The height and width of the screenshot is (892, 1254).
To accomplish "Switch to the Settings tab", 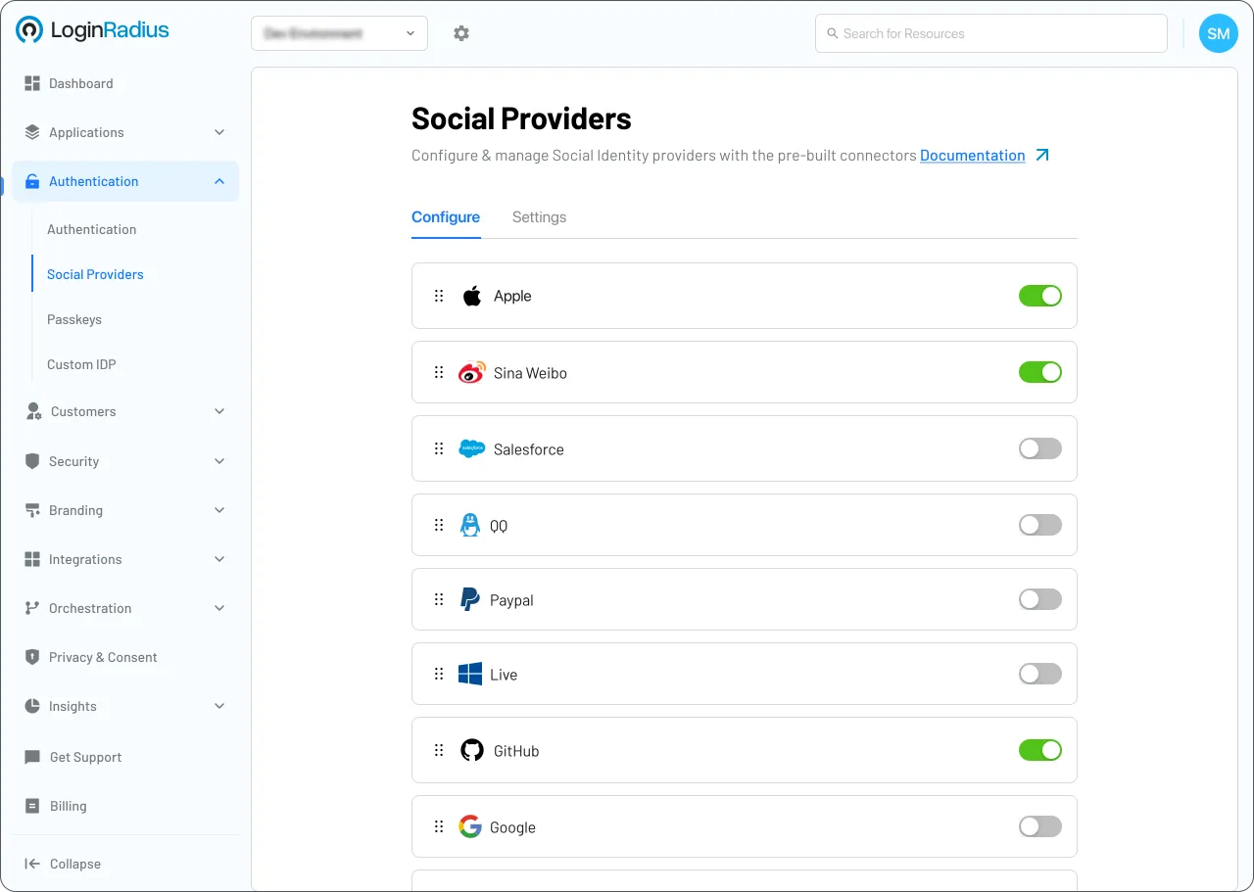I will 539,217.
